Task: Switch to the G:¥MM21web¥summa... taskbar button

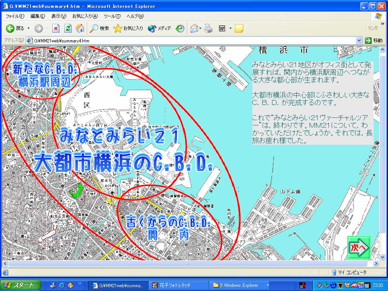Action: pos(118,285)
